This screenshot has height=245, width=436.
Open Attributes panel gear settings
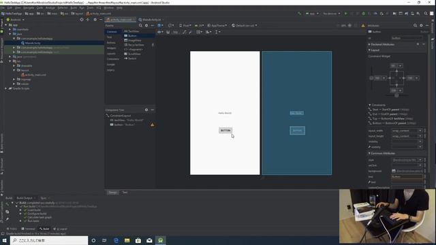point(421,25)
